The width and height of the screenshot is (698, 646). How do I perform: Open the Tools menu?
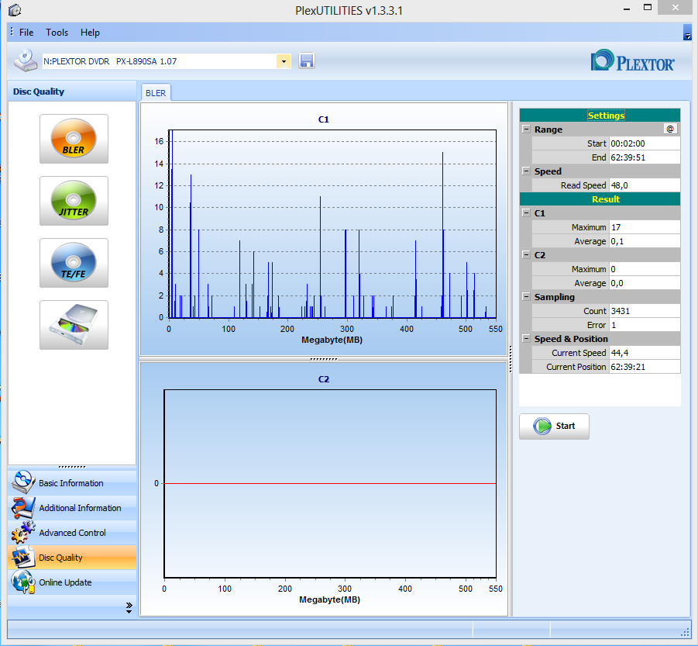(57, 33)
